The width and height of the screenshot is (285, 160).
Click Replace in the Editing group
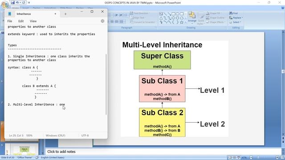click(236, 18)
